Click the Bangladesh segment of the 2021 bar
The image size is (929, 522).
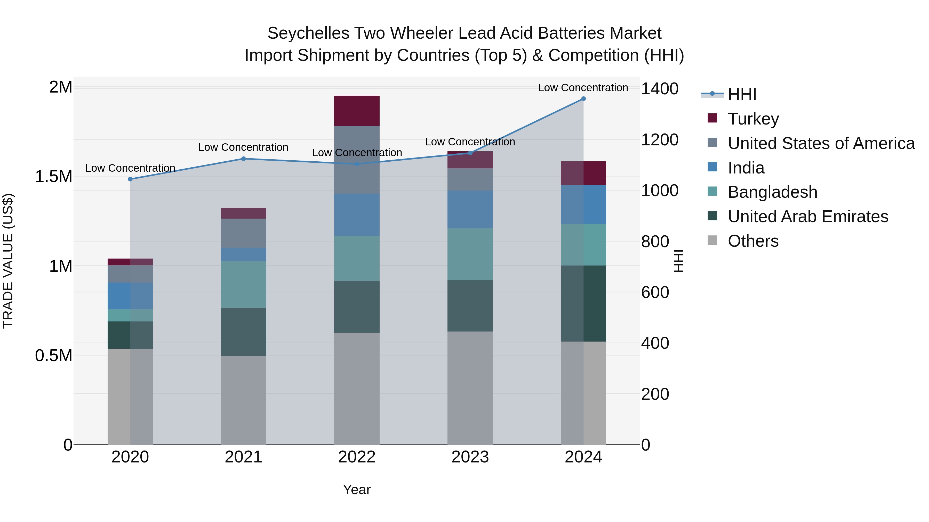[x=243, y=285]
